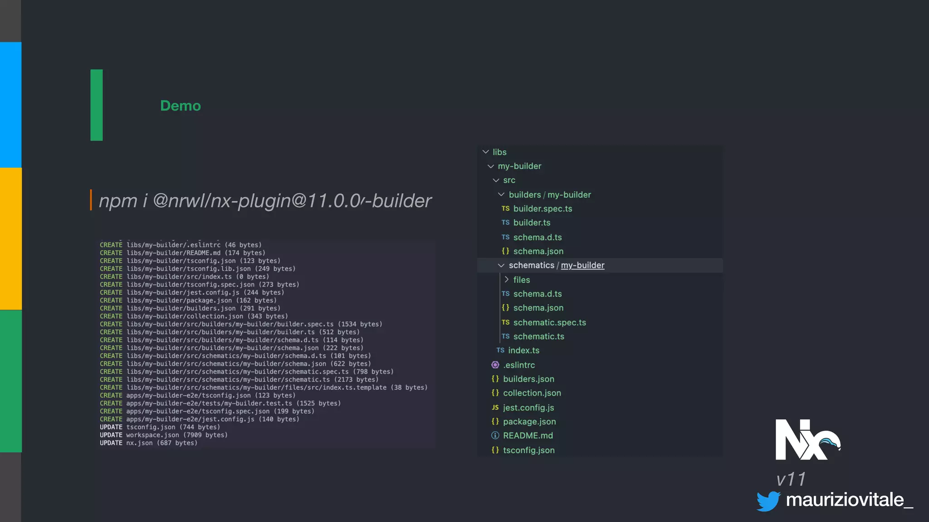
Task: Click terminal line creating schematic.ts (2173 bytes)
Action: [x=239, y=380]
